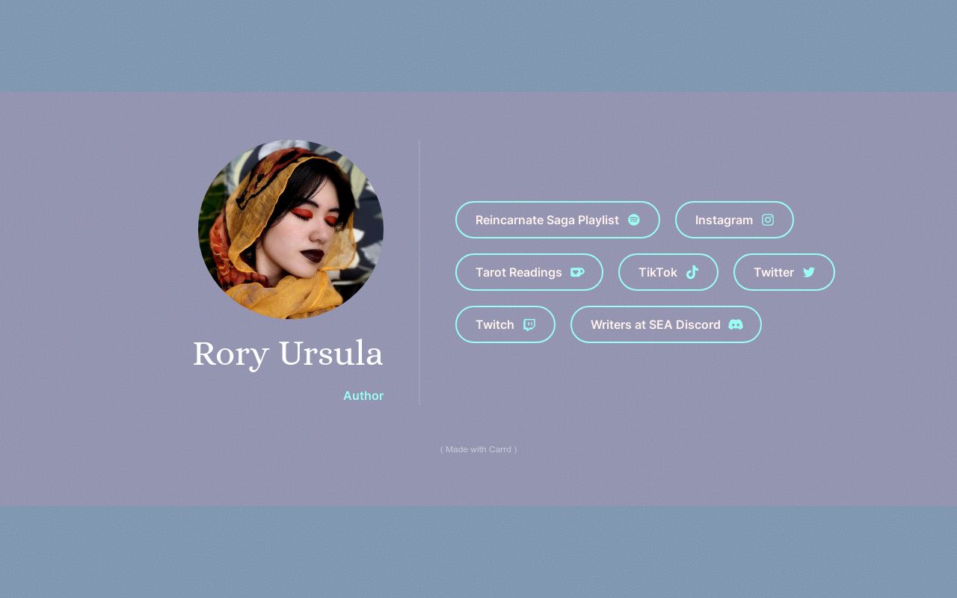Select the name Rory Ursula
This screenshot has height=598, width=957.
288,353
